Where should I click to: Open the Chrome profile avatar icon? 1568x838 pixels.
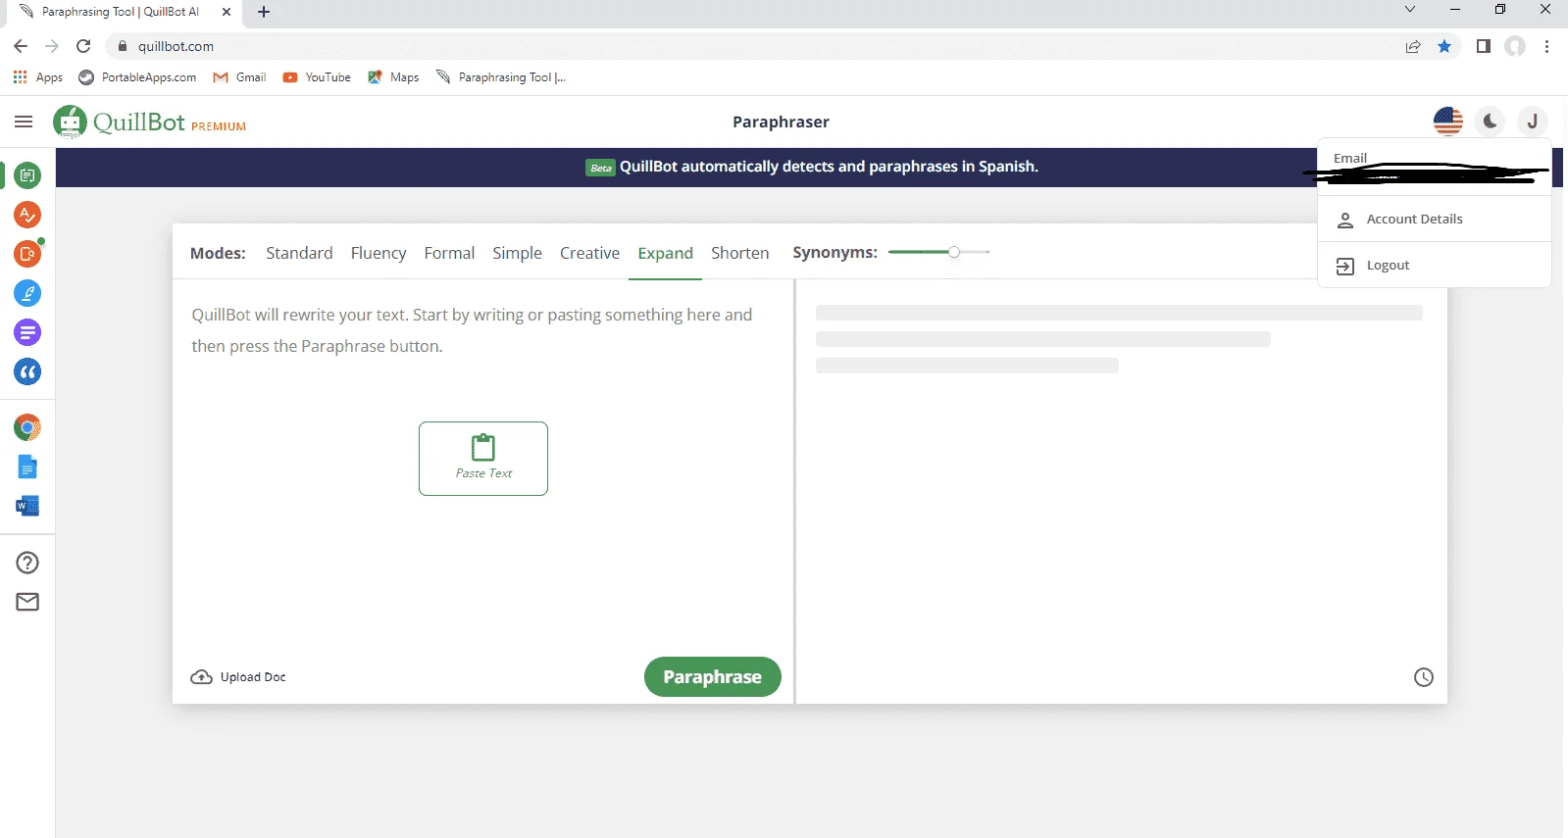(x=1515, y=46)
